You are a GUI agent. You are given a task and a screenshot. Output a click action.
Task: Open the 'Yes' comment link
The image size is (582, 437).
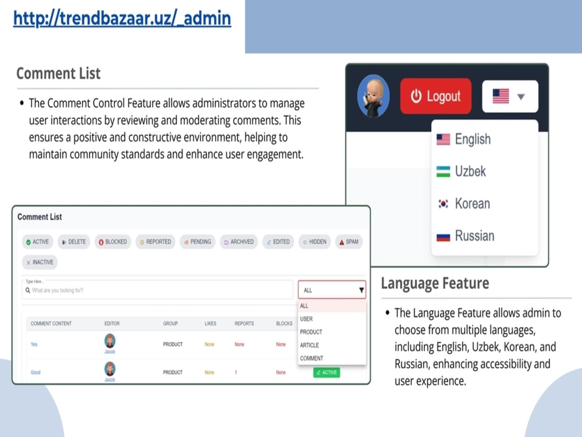tap(34, 344)
